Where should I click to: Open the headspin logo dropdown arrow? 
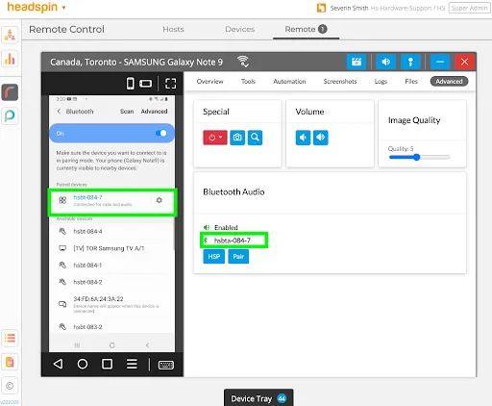click(x=63, y=8)
